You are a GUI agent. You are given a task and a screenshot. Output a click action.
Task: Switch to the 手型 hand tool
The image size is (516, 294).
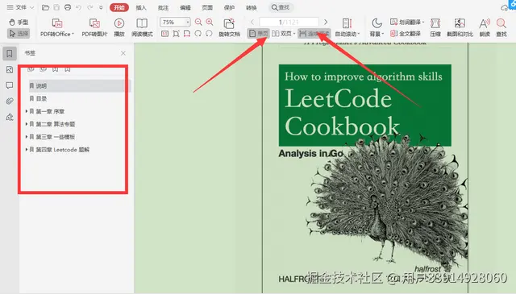click(x=19, y=23)
